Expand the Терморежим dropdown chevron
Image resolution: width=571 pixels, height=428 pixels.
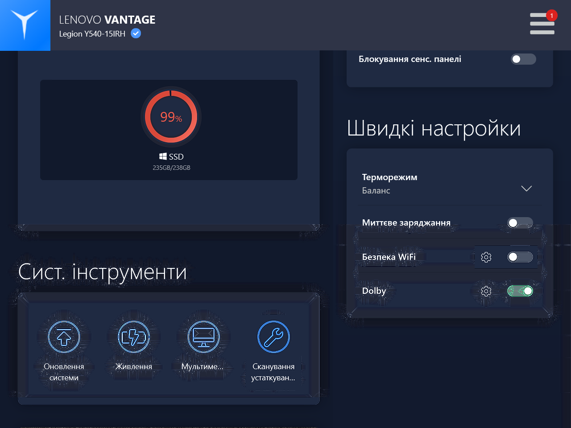tap(526, 189)
